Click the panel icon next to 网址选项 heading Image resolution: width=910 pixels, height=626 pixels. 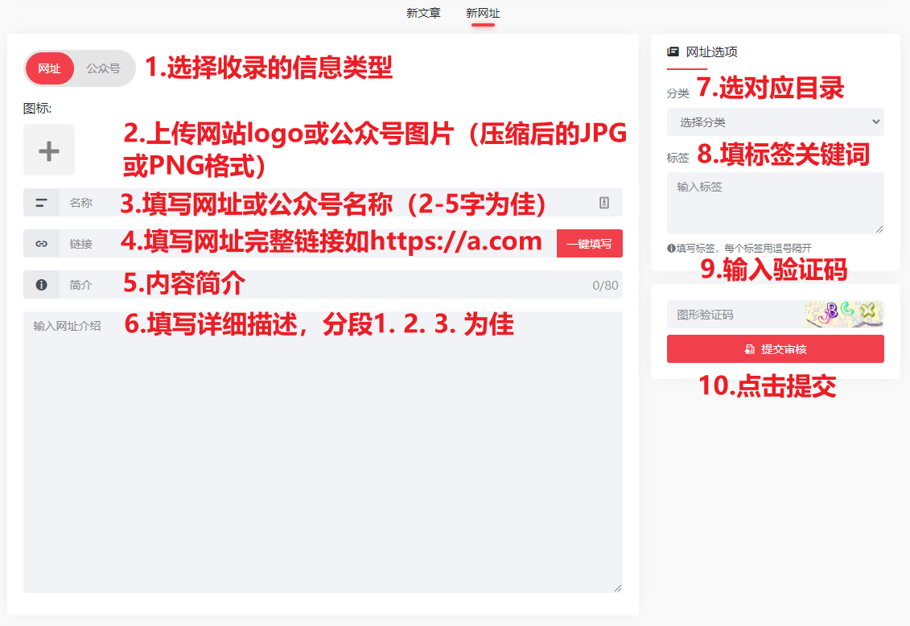pos(673,51)
